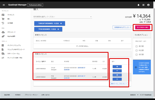Click the Professional edition badge
This screenshot has width=155, height=100.
pyautogui.click(x=35, y=5)
